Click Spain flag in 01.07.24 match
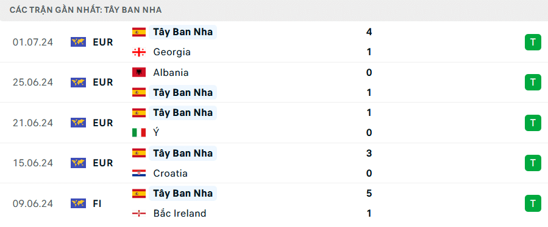The image size is (548, 227). point(139,32)
